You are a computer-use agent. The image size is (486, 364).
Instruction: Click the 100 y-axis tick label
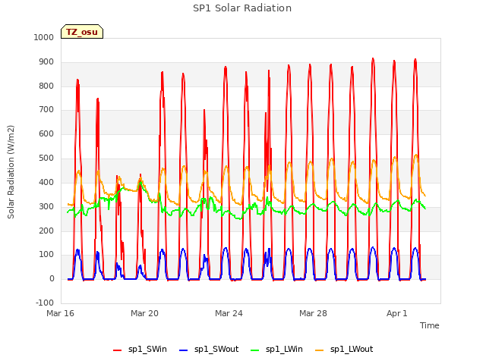click(46, 255)
